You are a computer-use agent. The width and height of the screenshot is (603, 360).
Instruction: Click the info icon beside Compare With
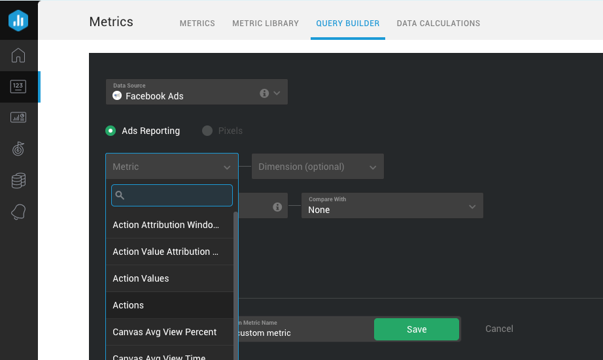[277, 206]
